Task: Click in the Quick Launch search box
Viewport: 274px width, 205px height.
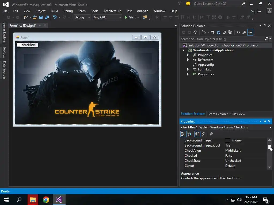Action: pyautogui.click(x=217, y=4)
